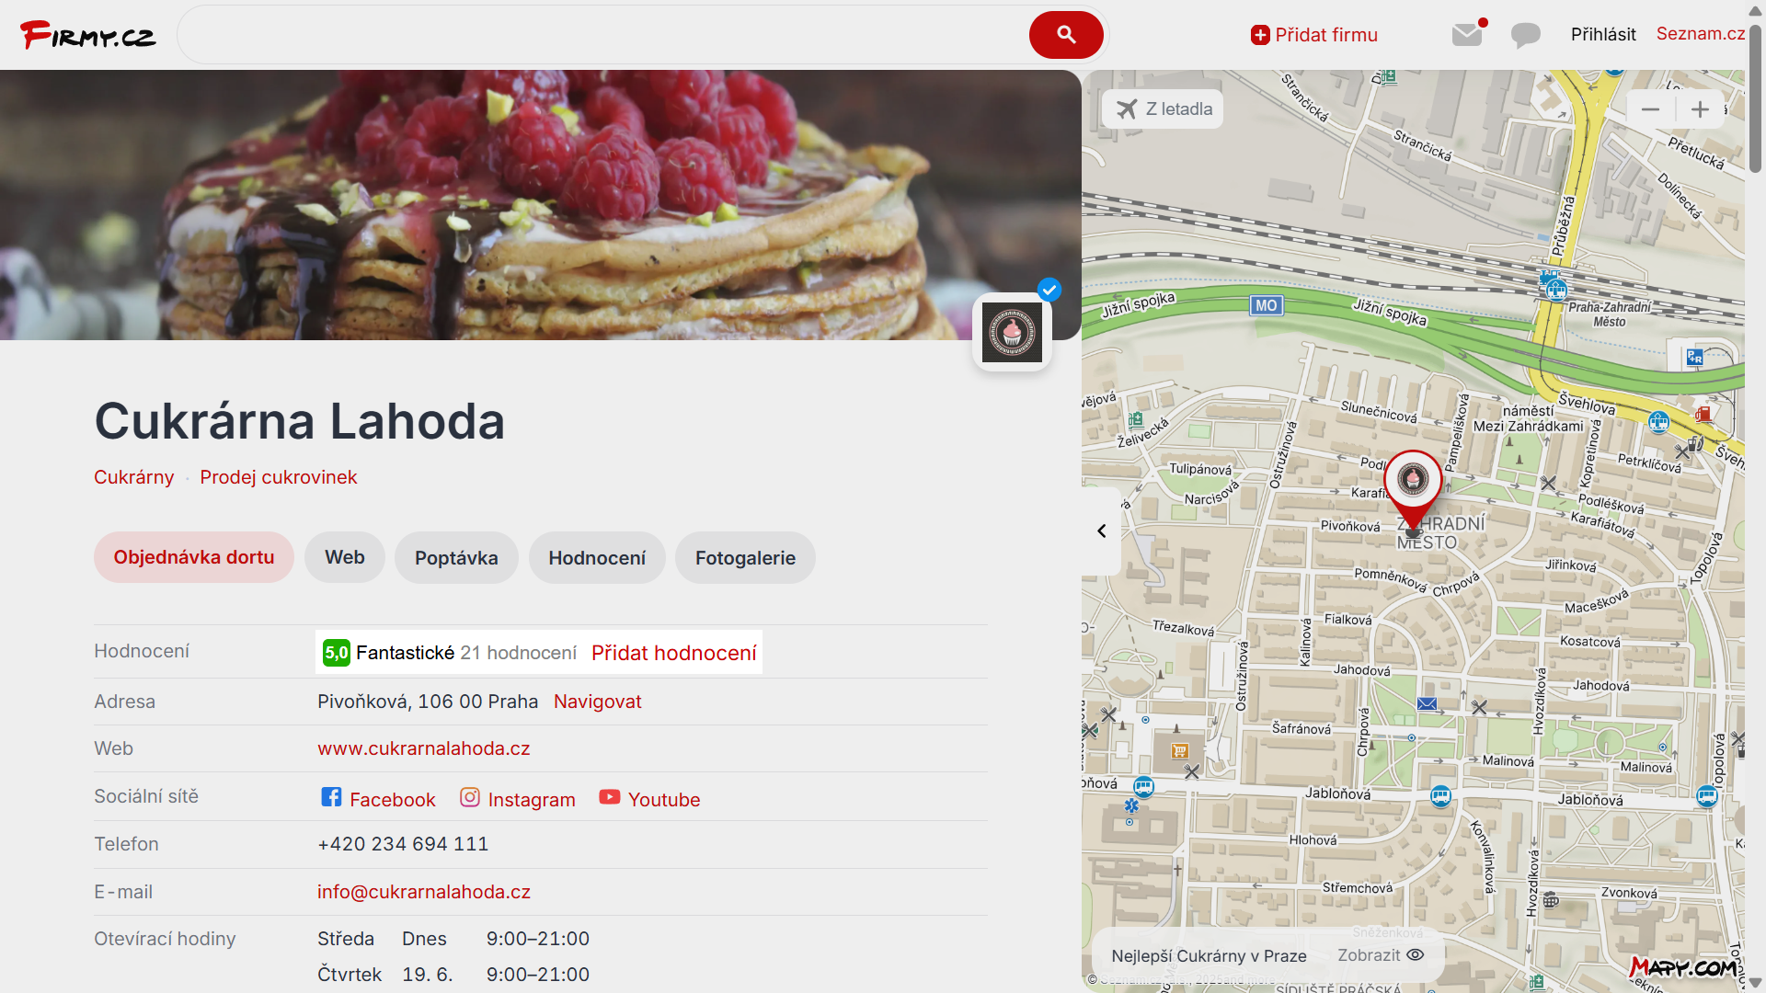Click the Přidat hodnocení link

(x=674, y=653)
